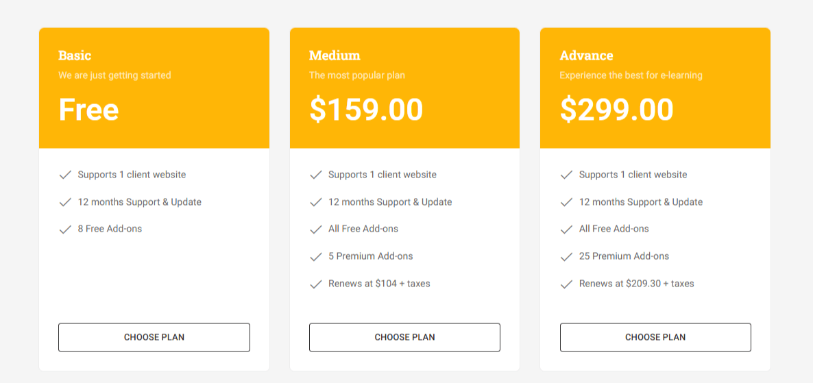The height and width of the screenshot is (383, 813).
Task: Click the Advance plan heading
Action: tap(586, 55)
